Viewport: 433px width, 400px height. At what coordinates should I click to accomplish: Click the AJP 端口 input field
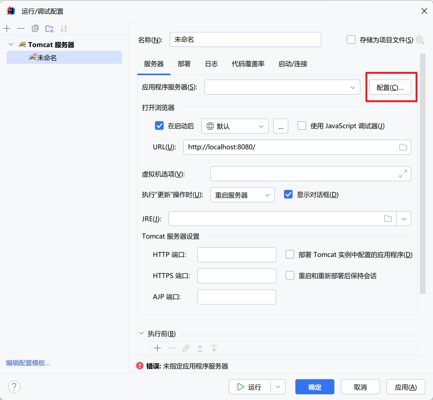(237, 297)
